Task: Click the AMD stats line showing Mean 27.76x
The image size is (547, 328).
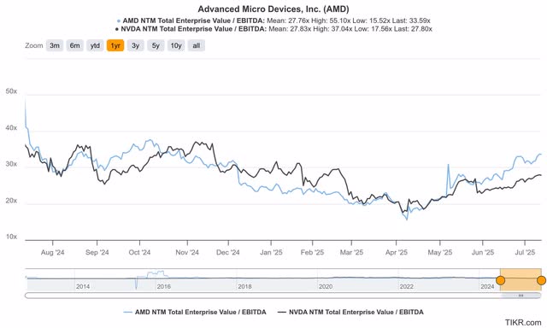Action: pos(273,20)
